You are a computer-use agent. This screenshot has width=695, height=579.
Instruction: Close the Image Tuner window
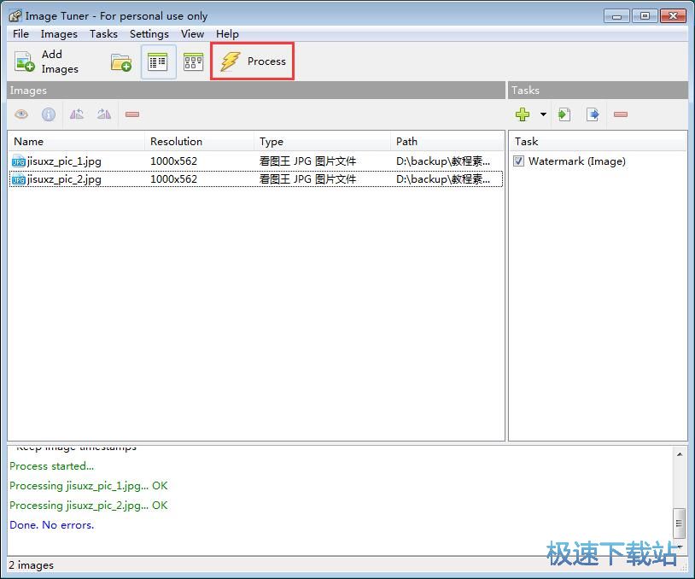(x=674, y=16)
